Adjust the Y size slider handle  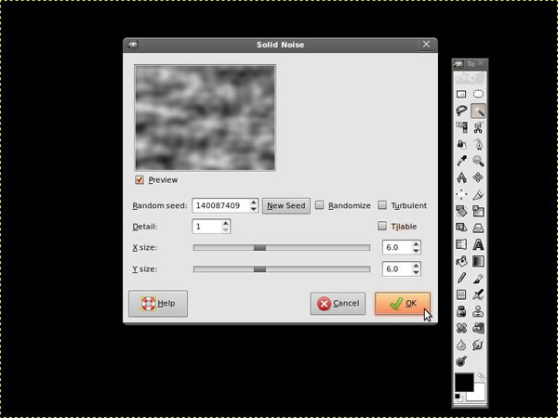pos(259,269)
